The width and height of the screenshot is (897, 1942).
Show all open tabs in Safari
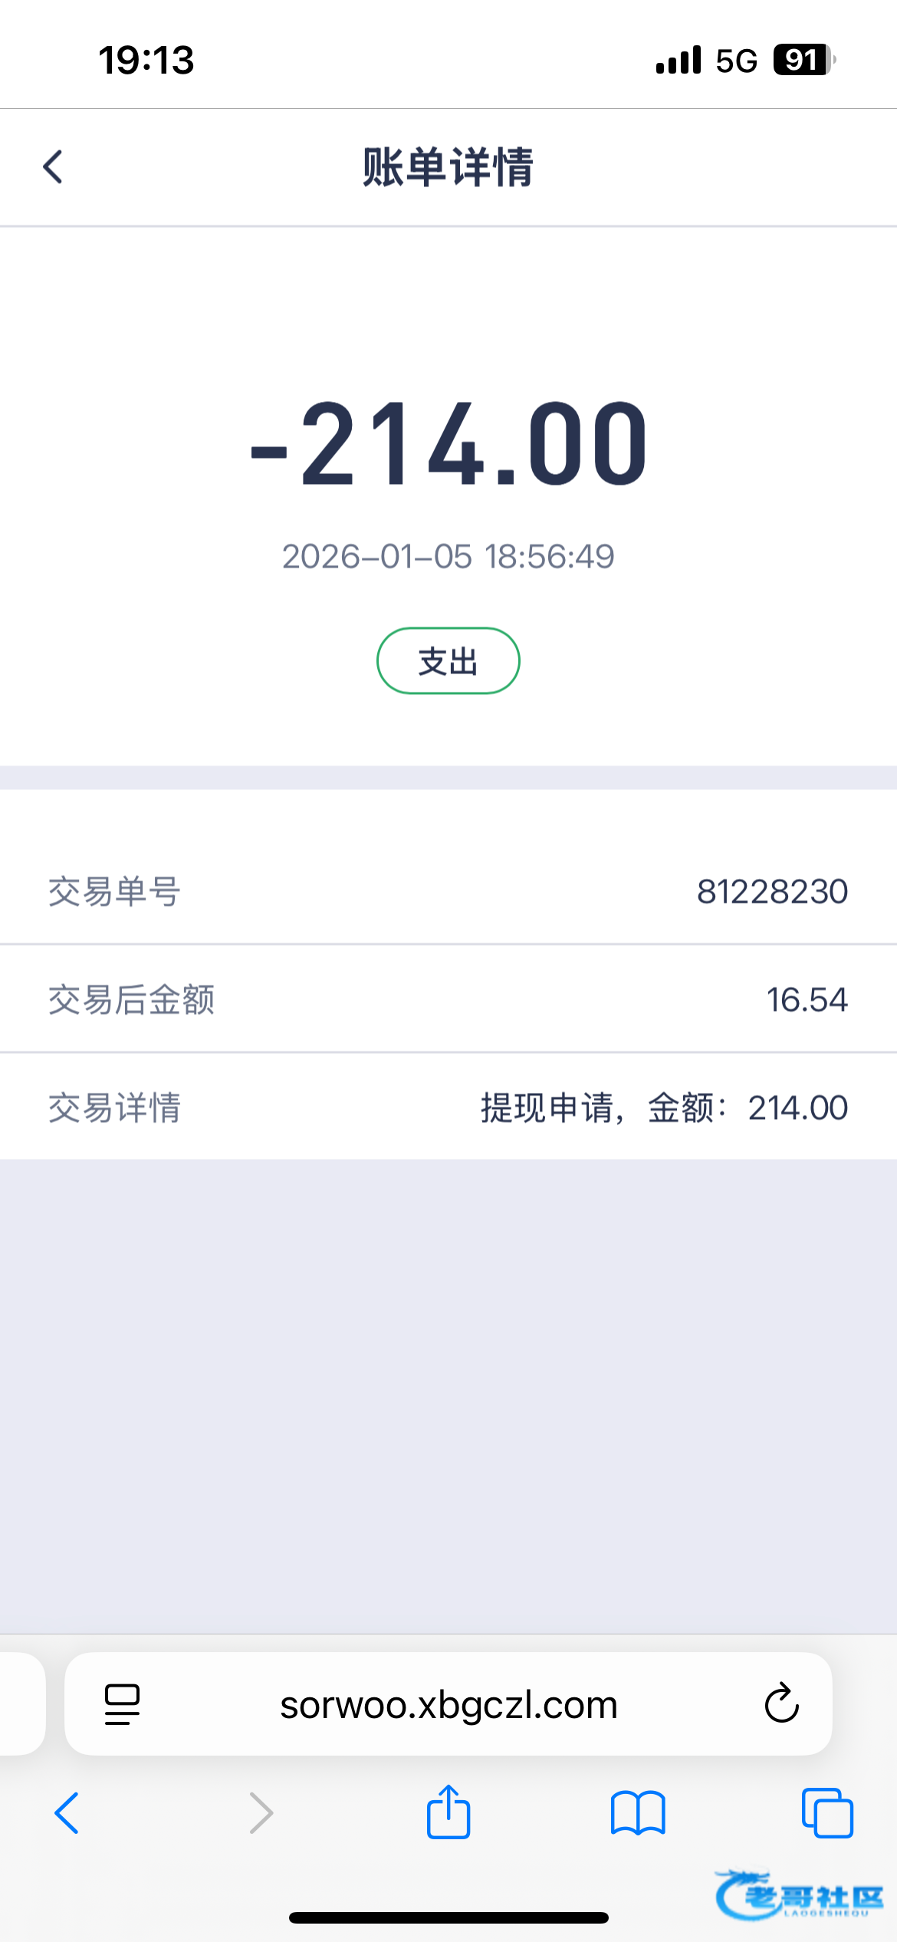point(826,1813)
